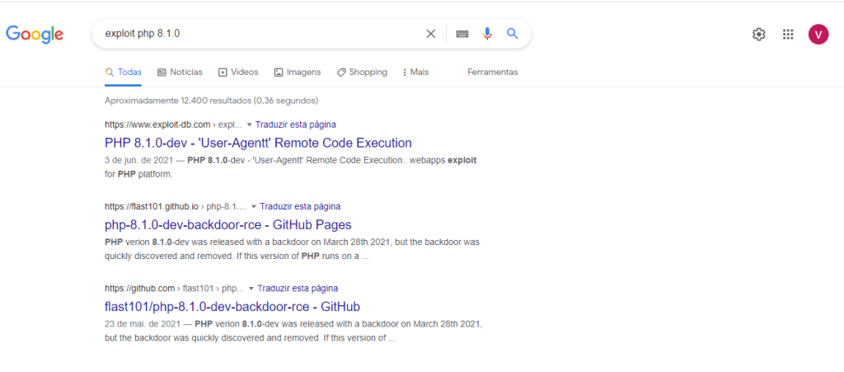
Task: Click the Google logo
Action: pyautogui.click(x=35, y=34)
